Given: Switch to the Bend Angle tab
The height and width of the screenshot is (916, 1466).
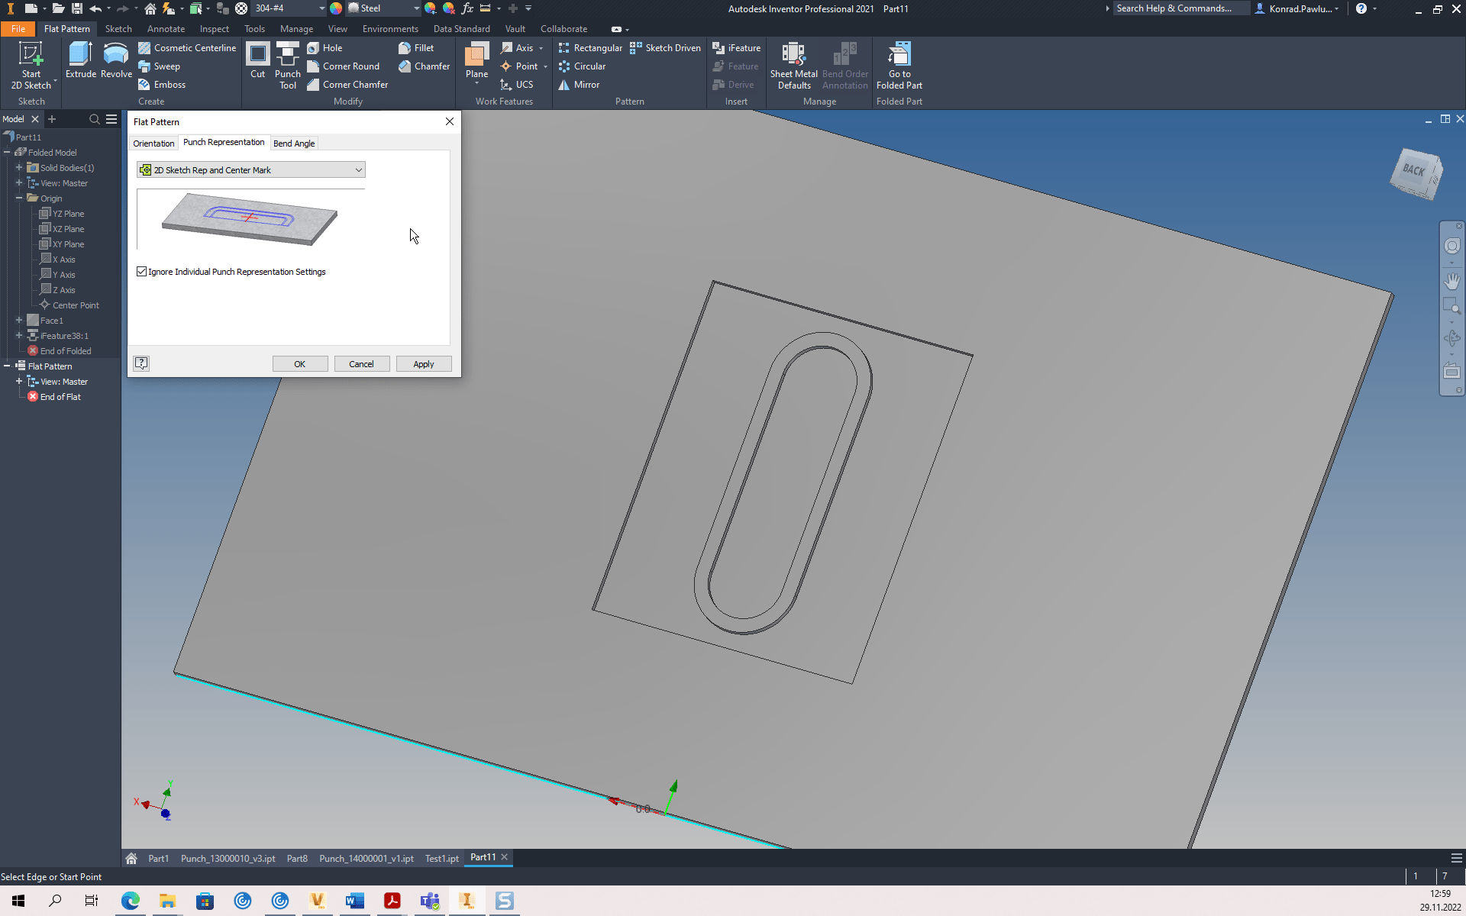Looking at the screenshot, I should 294,143.
